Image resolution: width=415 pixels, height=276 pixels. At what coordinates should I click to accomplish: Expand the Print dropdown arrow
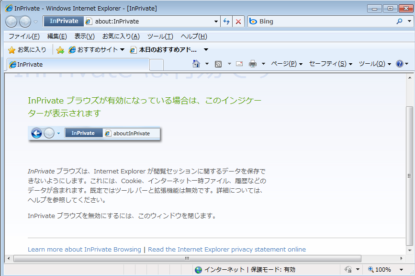(x=263, y=64)
